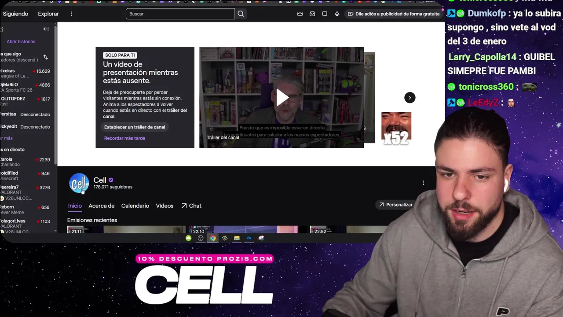
Task: Sort followed channels using the arrows icon
Action: (x=45, y=57)
